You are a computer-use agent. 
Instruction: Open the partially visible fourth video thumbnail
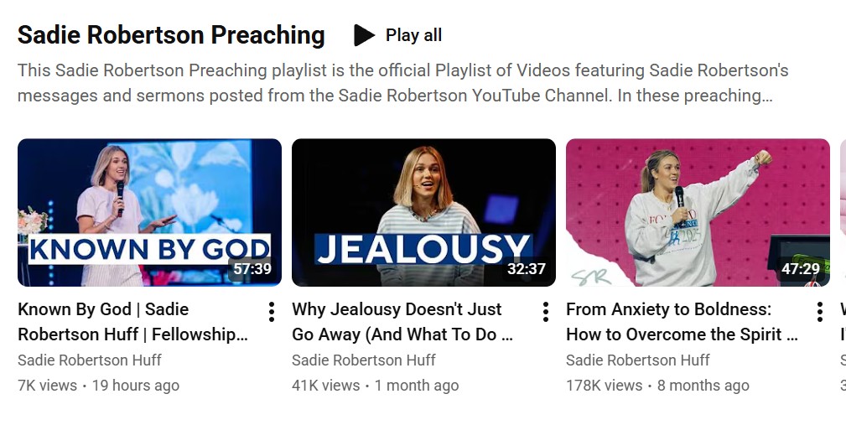click(843, 212)
